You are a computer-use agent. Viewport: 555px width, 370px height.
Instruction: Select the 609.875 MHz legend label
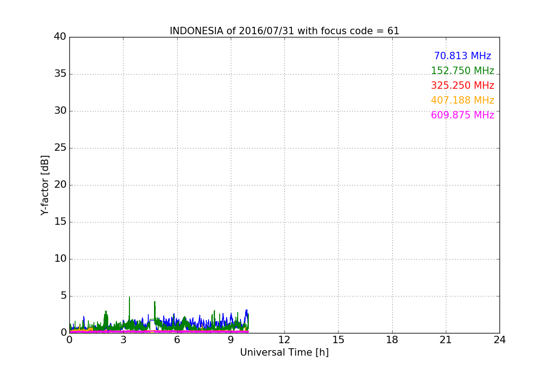pyautogui.click(x=462, y=115)
